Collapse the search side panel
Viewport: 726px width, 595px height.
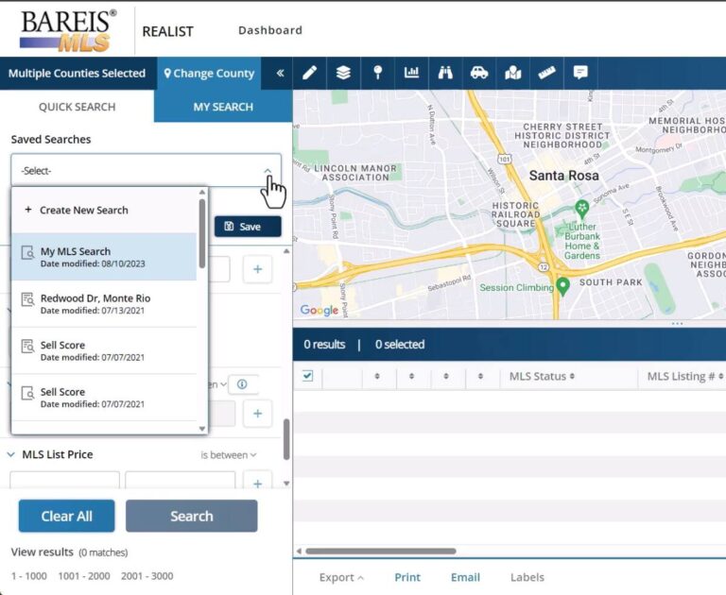tap(280, 73)
